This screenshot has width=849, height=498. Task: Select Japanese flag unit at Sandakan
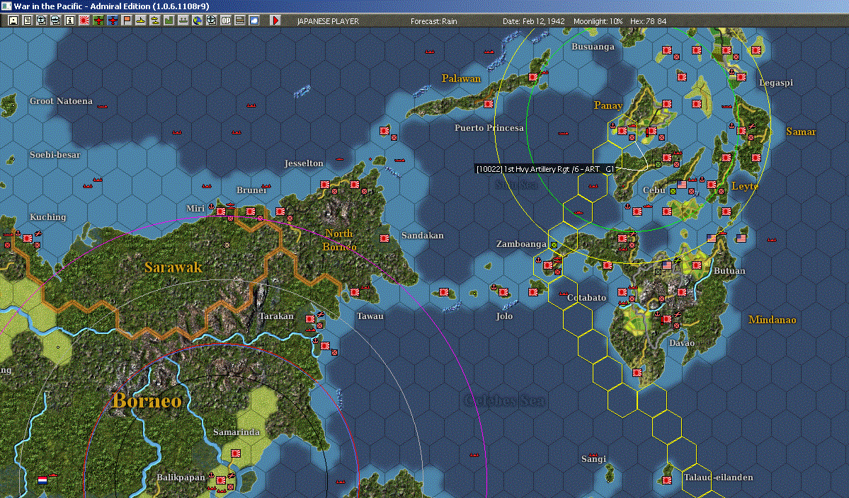tap(384, 238)
